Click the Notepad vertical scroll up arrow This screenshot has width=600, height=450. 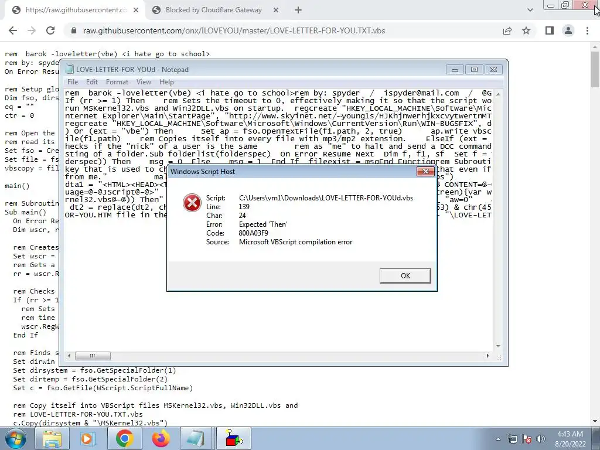click(x=498, y=93)
